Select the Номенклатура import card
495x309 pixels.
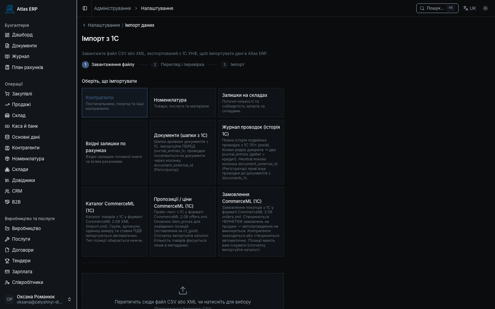click(x=183, y=103)
